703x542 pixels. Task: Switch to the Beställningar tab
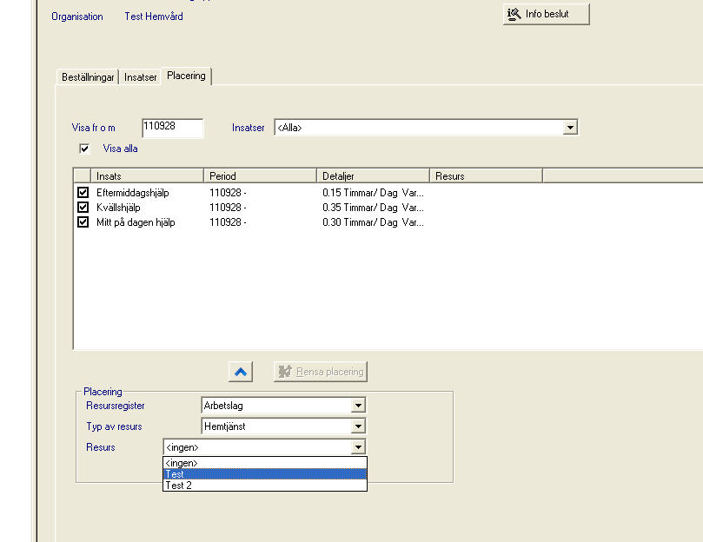coord(88,77)
